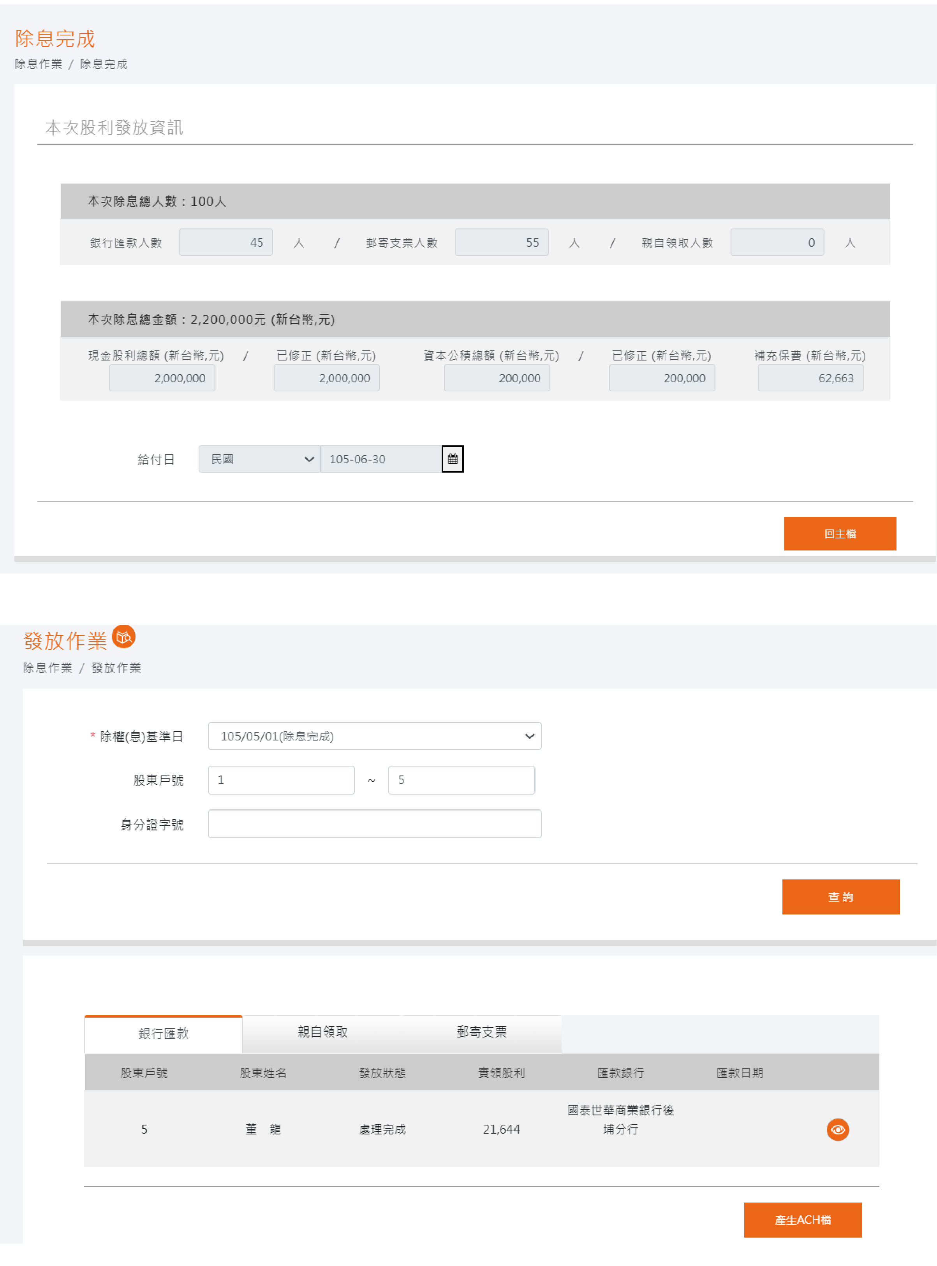This screenshot has height=1266, width=937.
Task: Click the 回主檔 button
Action: (x=840, y=533)
